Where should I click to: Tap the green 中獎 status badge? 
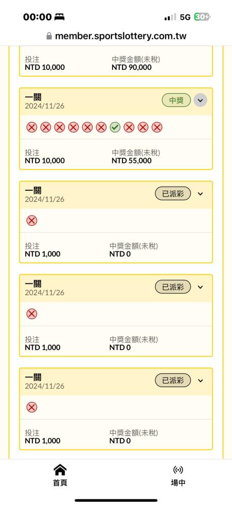[176, 100]
